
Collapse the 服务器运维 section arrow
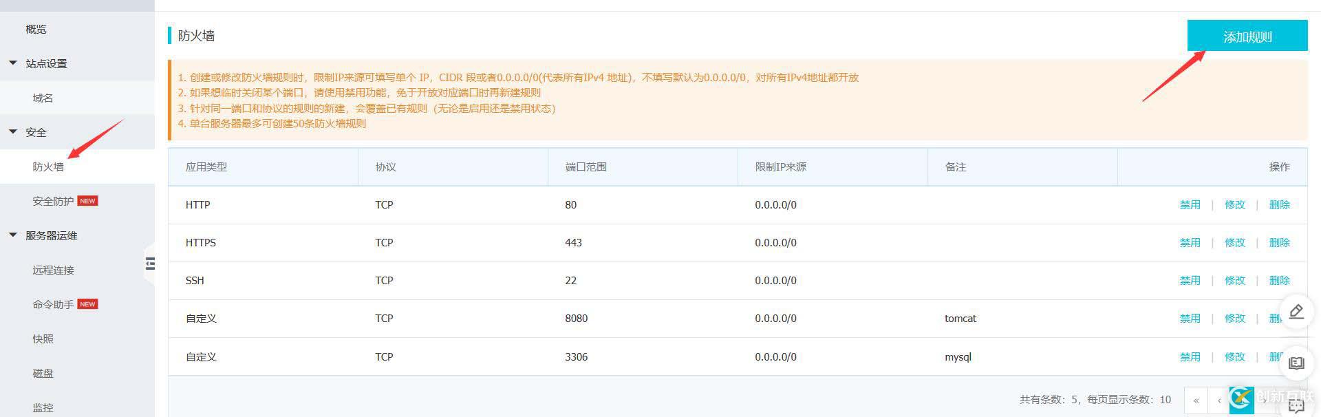point(13,235)
